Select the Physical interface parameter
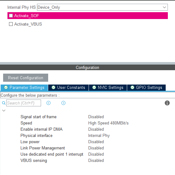175x175 pixels. (36, 136)
